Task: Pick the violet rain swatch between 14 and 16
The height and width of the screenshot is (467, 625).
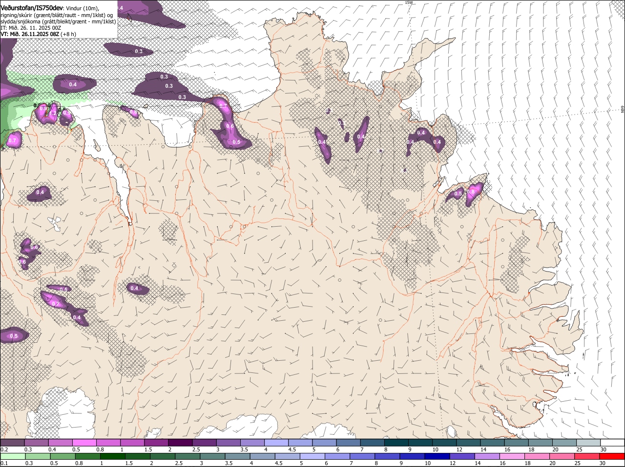Action: pos(487,456)
